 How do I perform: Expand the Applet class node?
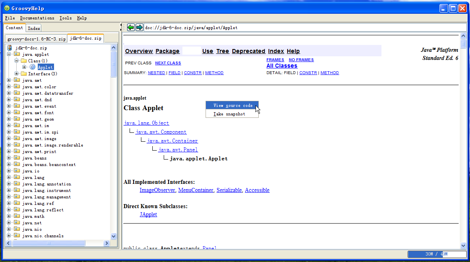click(x=24, y=67)
